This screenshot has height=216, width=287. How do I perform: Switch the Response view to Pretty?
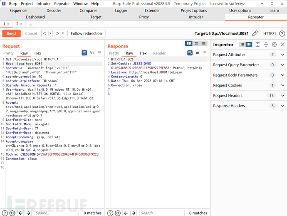(x=114, y=53)
